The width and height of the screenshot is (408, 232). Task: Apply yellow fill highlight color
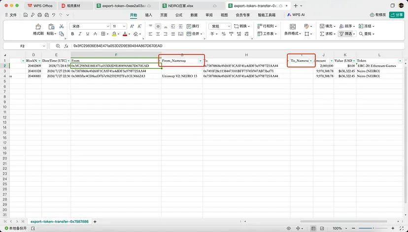(x=114, y=34)
